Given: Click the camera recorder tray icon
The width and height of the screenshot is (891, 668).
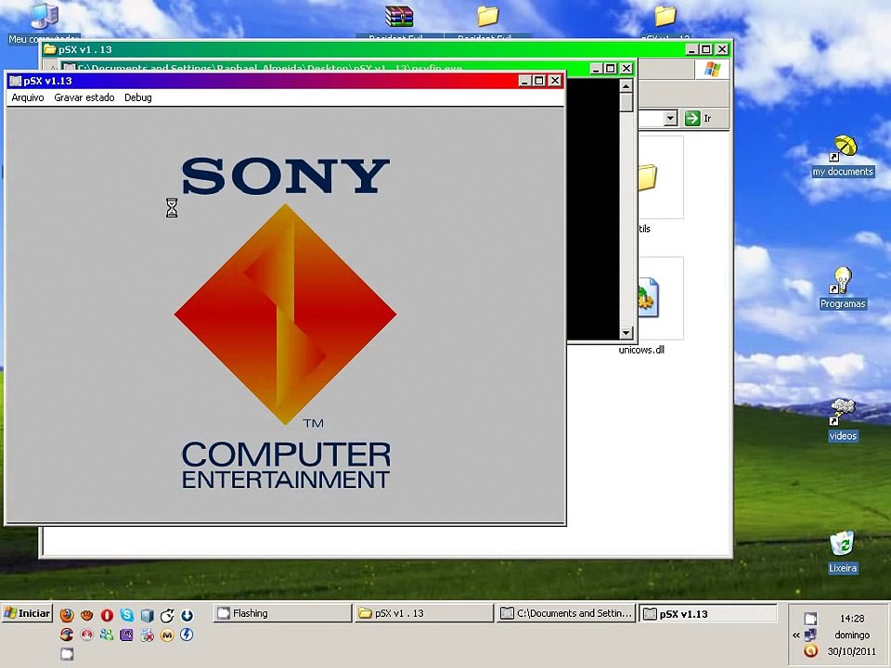Looking at the screenshot, I should point(811,618).
